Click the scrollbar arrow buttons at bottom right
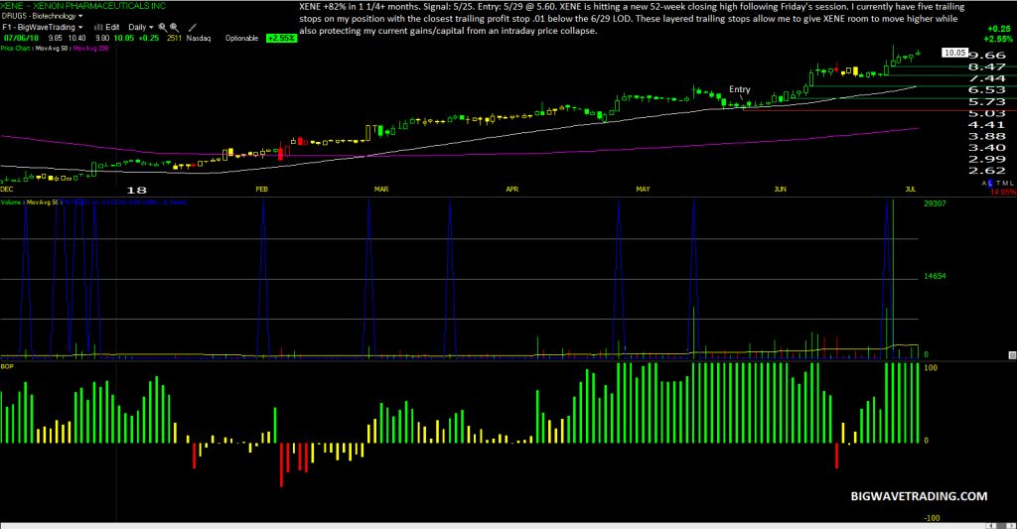This screenshot has height=529, width=1017. (1001, 525)
